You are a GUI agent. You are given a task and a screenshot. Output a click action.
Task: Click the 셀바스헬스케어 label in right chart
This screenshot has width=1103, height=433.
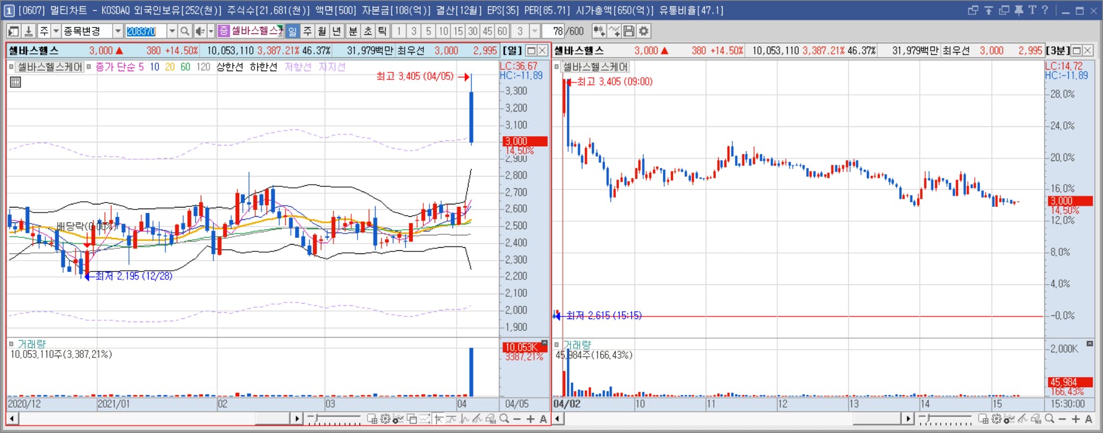[595, 67]
